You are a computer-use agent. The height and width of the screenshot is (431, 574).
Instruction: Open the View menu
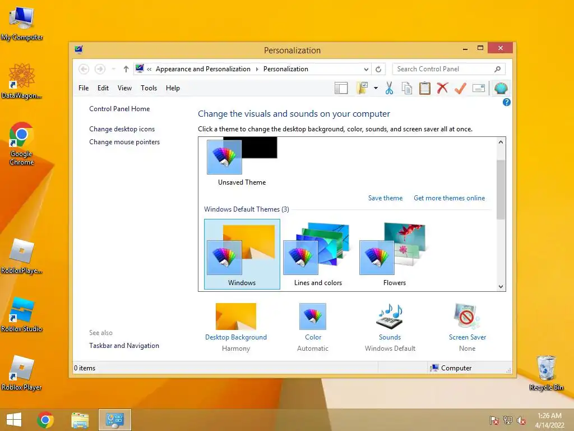124,88
